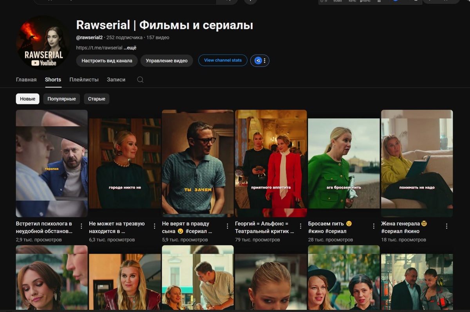Open 'Встретил психолога в неудобной обстанов…' title

click(44, 227)
